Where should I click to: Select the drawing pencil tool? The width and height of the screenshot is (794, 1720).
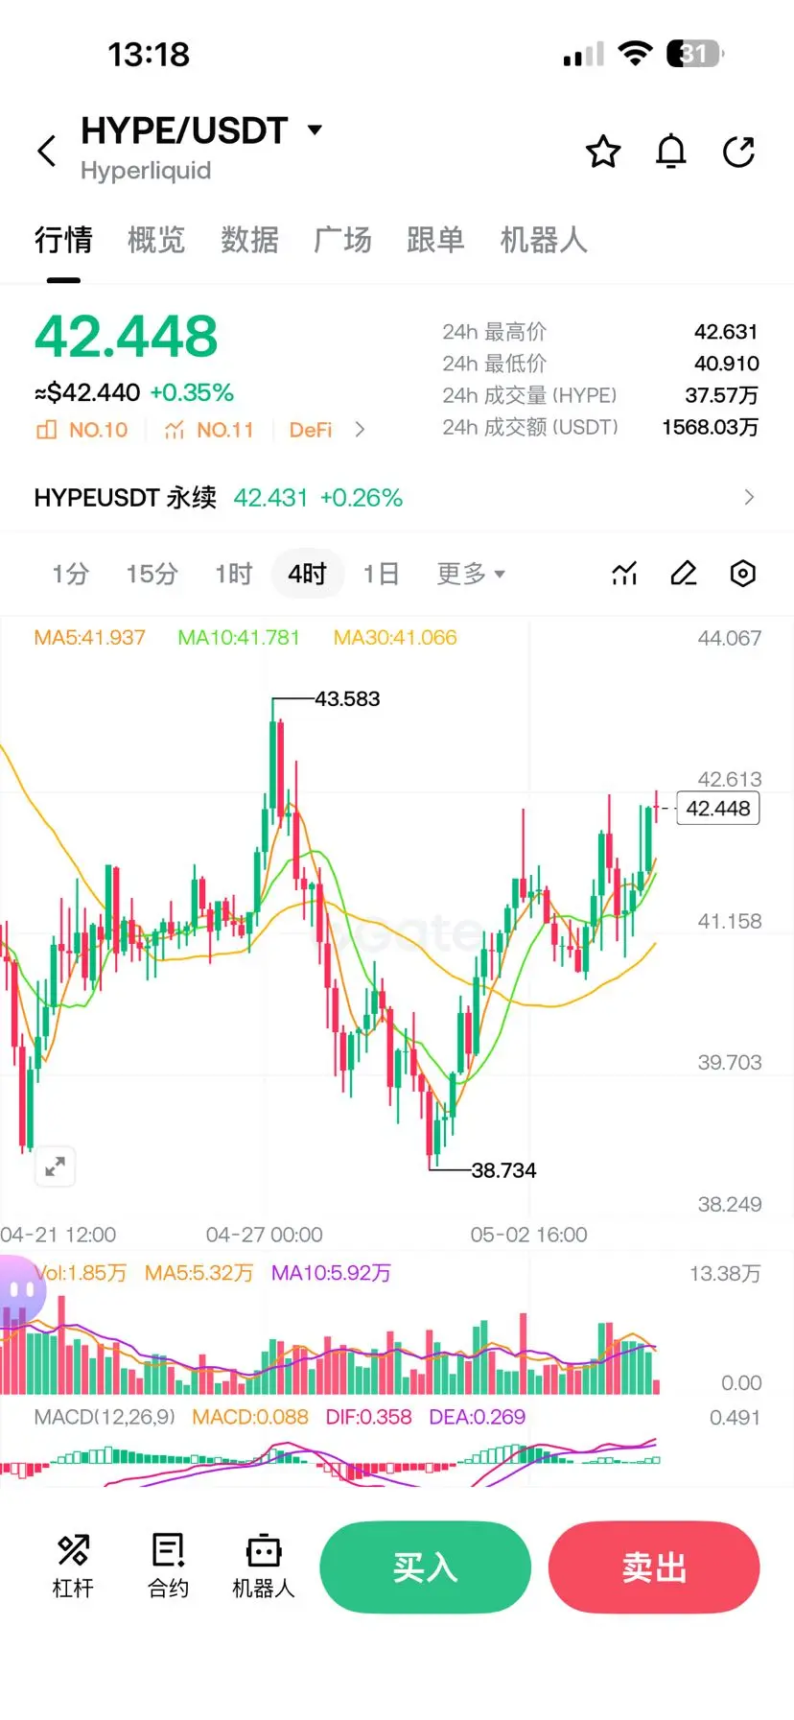coord(684,574)
